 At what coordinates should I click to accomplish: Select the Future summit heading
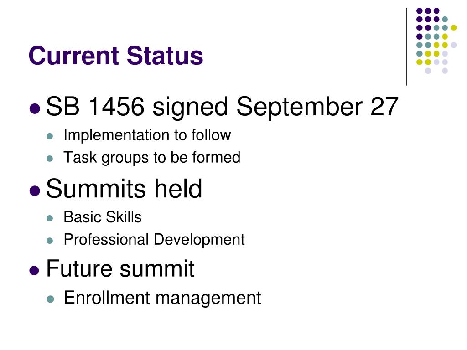[x=120, y=268]
